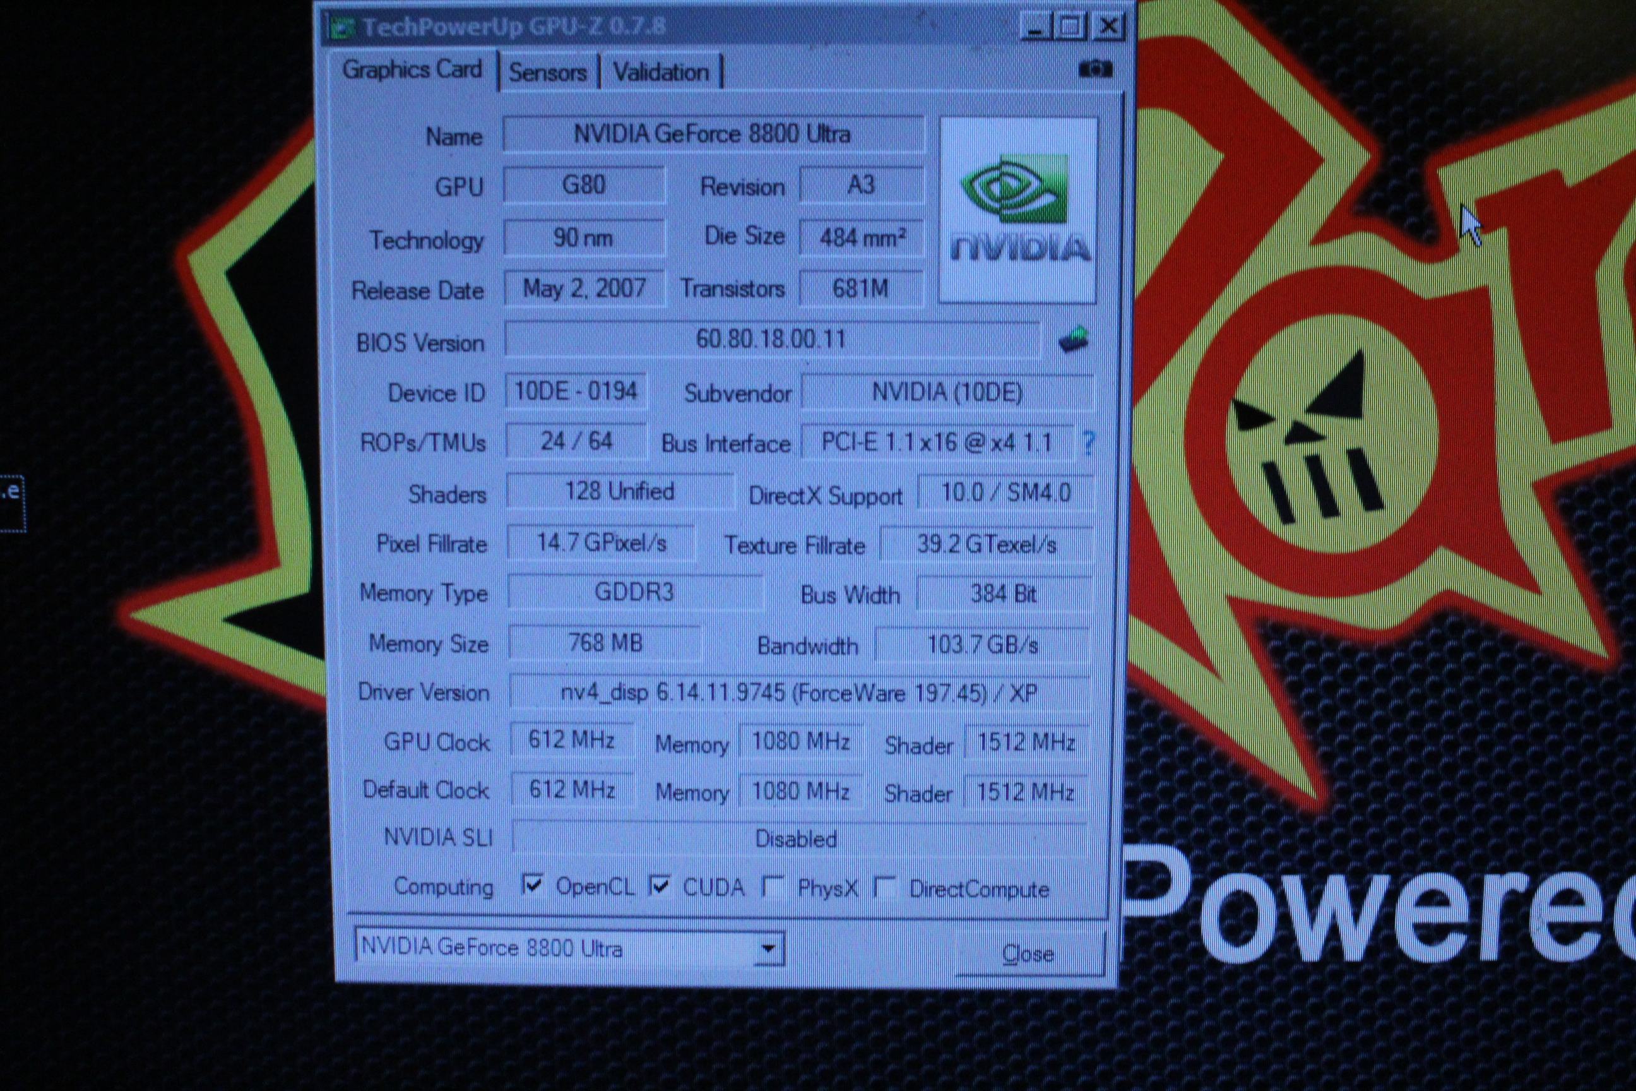Click the Driver Version field nv4_disp
Viewport: 1636px width, 1091px height.
799,693
